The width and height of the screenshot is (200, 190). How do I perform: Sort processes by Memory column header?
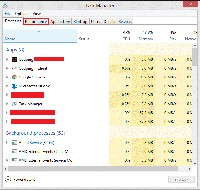143,36
